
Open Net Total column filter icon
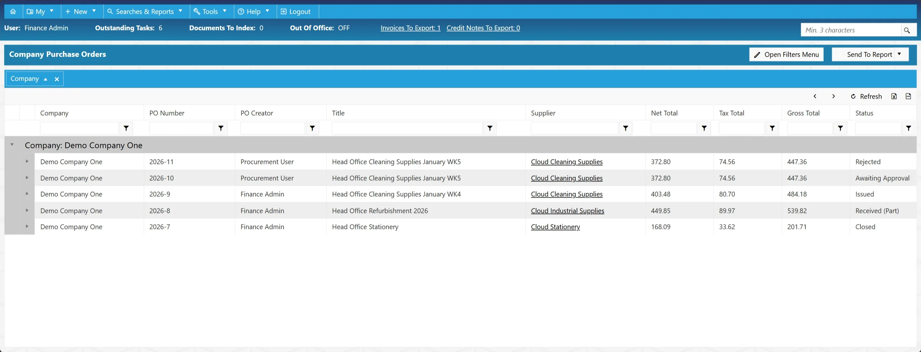point(704,128)
